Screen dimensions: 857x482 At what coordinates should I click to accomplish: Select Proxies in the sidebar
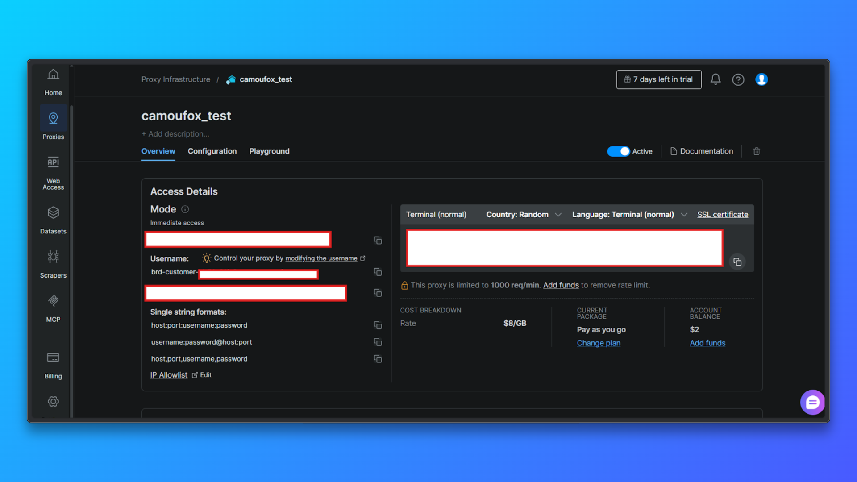pyautogui.click(x=53, y=124)
